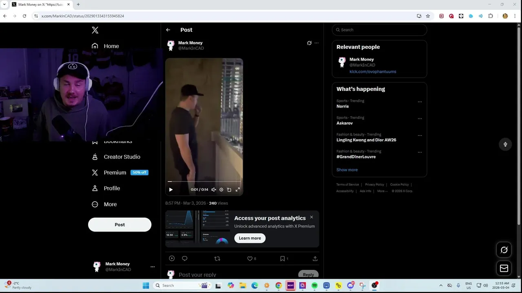Click the address bar URL
Viewport: 522px width, 293px height.
(x=82, y=16)
